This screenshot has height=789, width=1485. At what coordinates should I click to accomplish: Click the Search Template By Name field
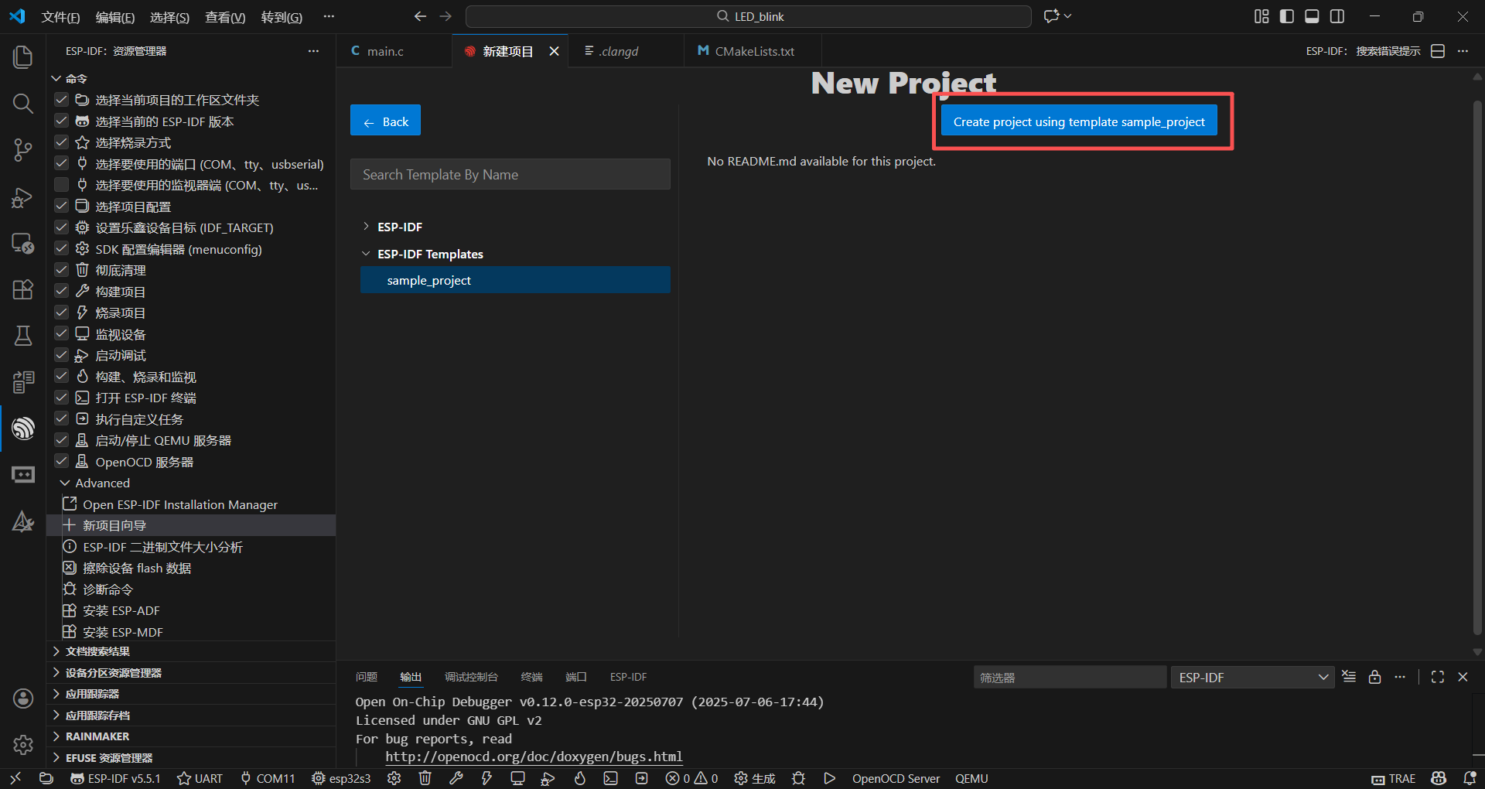pos(510,174)
